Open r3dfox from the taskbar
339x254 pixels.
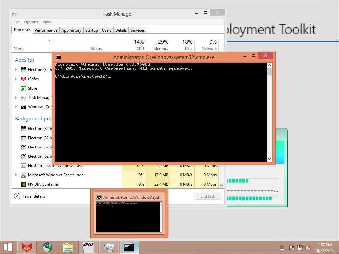pyautogui.click(x=26, y=247)
